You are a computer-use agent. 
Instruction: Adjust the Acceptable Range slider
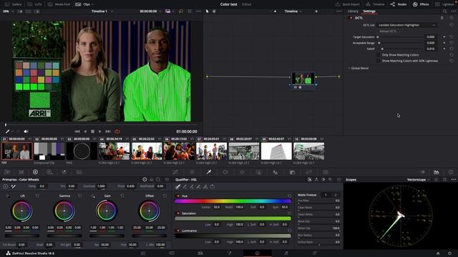[x=400, y=43]
